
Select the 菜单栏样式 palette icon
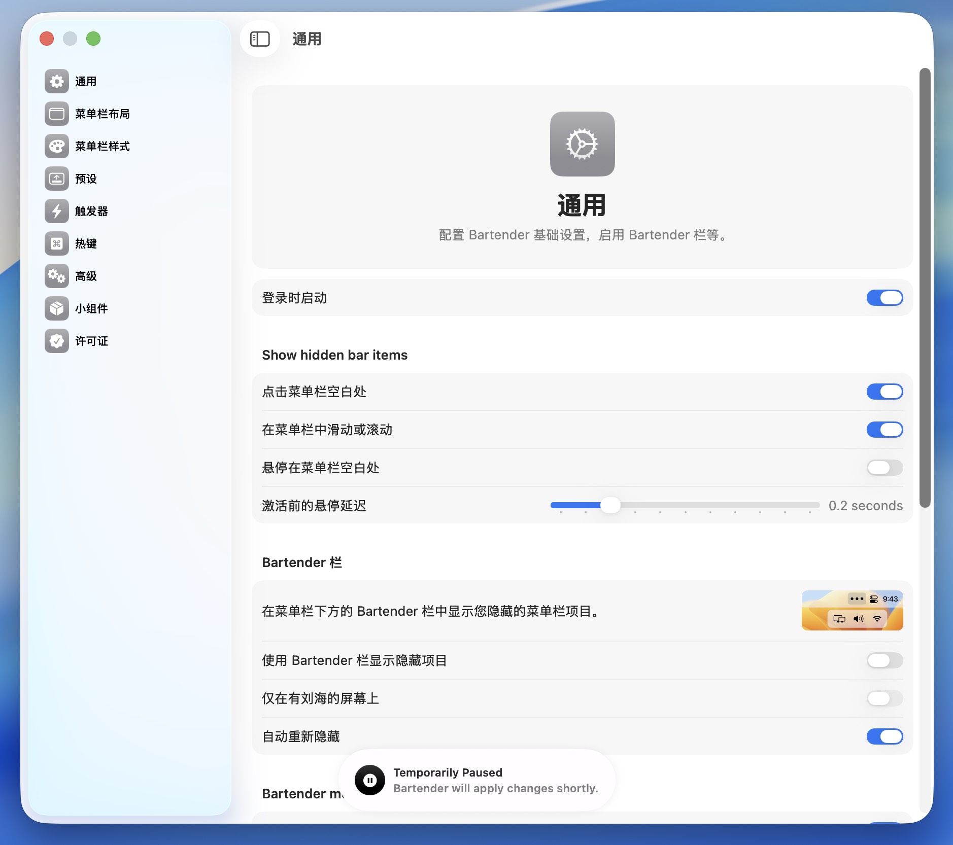coord(57,146)
